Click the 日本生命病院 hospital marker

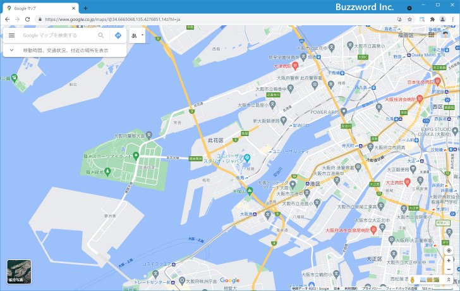point(437,82)
